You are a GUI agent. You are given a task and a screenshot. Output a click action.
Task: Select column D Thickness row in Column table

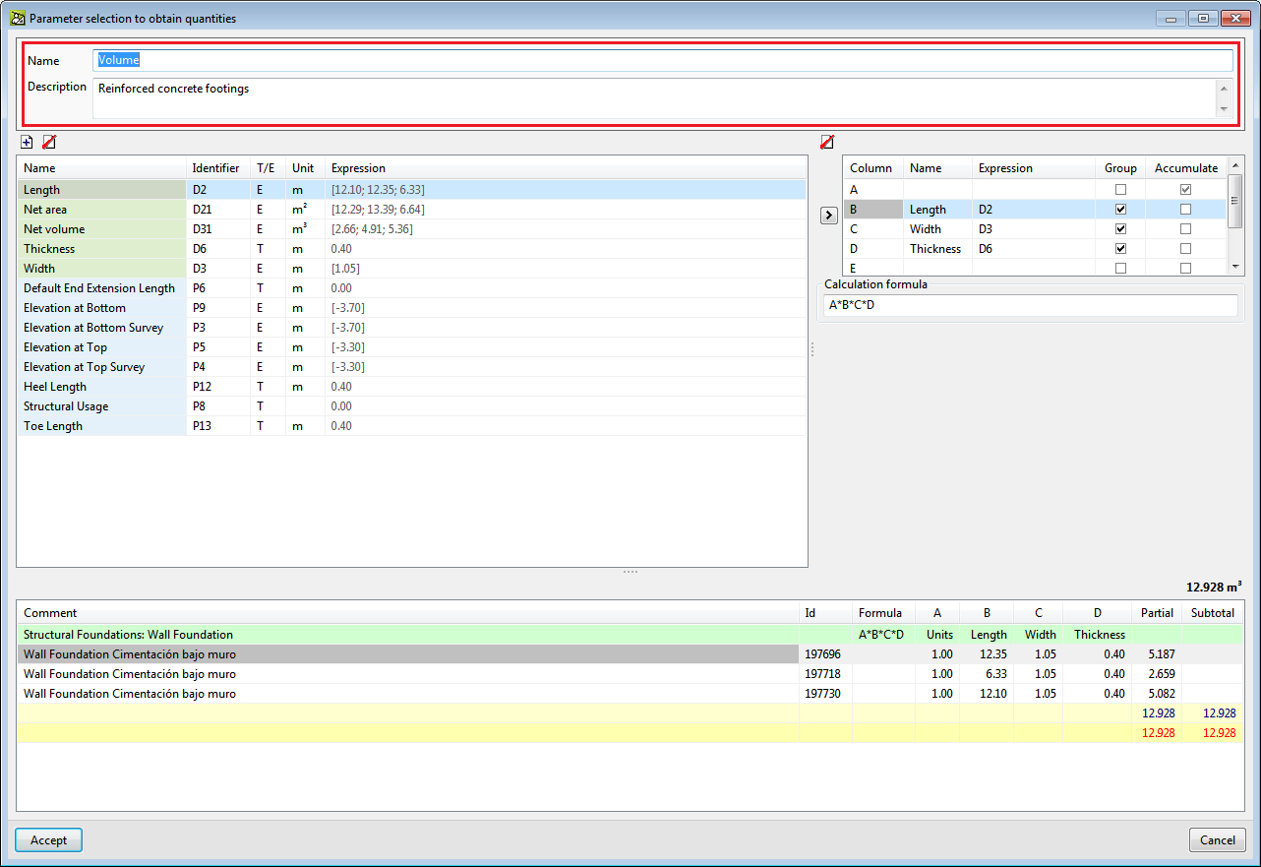[x=1036, y=249]
